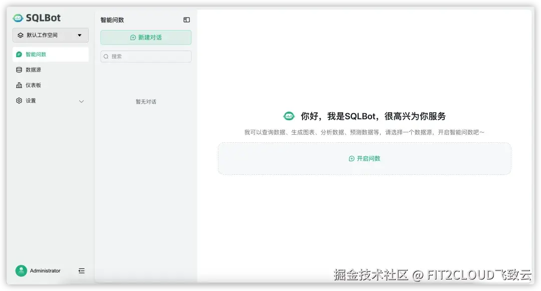
Task: Click the SQLBot logo icon in sidebar
Action: 18,18
